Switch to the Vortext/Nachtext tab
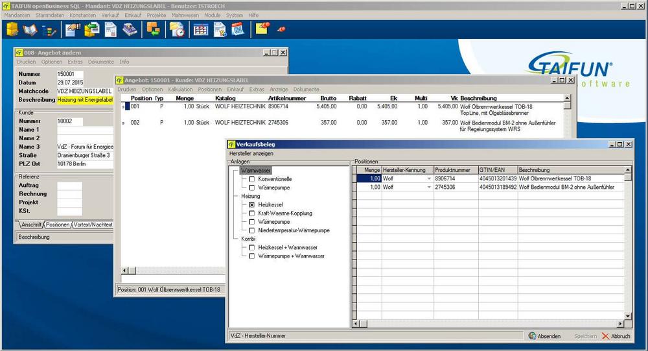This screenshot has height=351, width=648. (93, 224)
